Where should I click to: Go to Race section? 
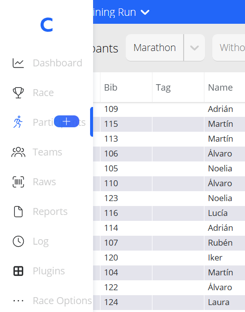click(44, 93)
